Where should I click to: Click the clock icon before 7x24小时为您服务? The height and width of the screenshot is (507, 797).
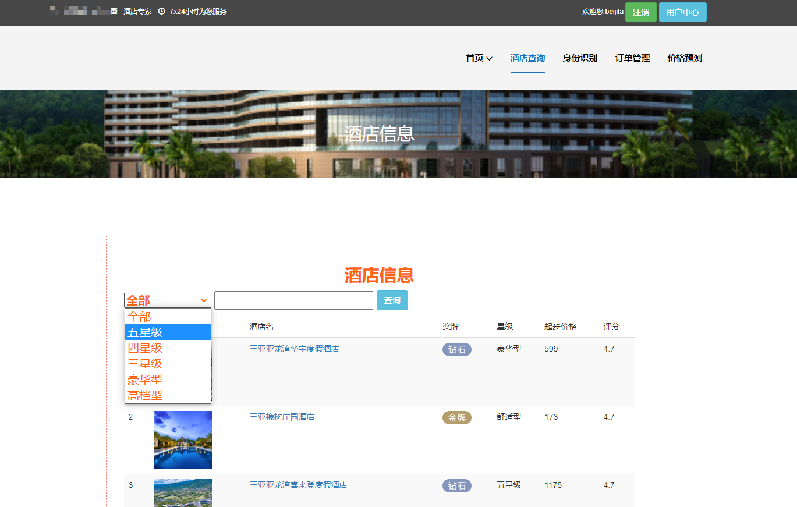pyautogui.click(x=162, y=12)
